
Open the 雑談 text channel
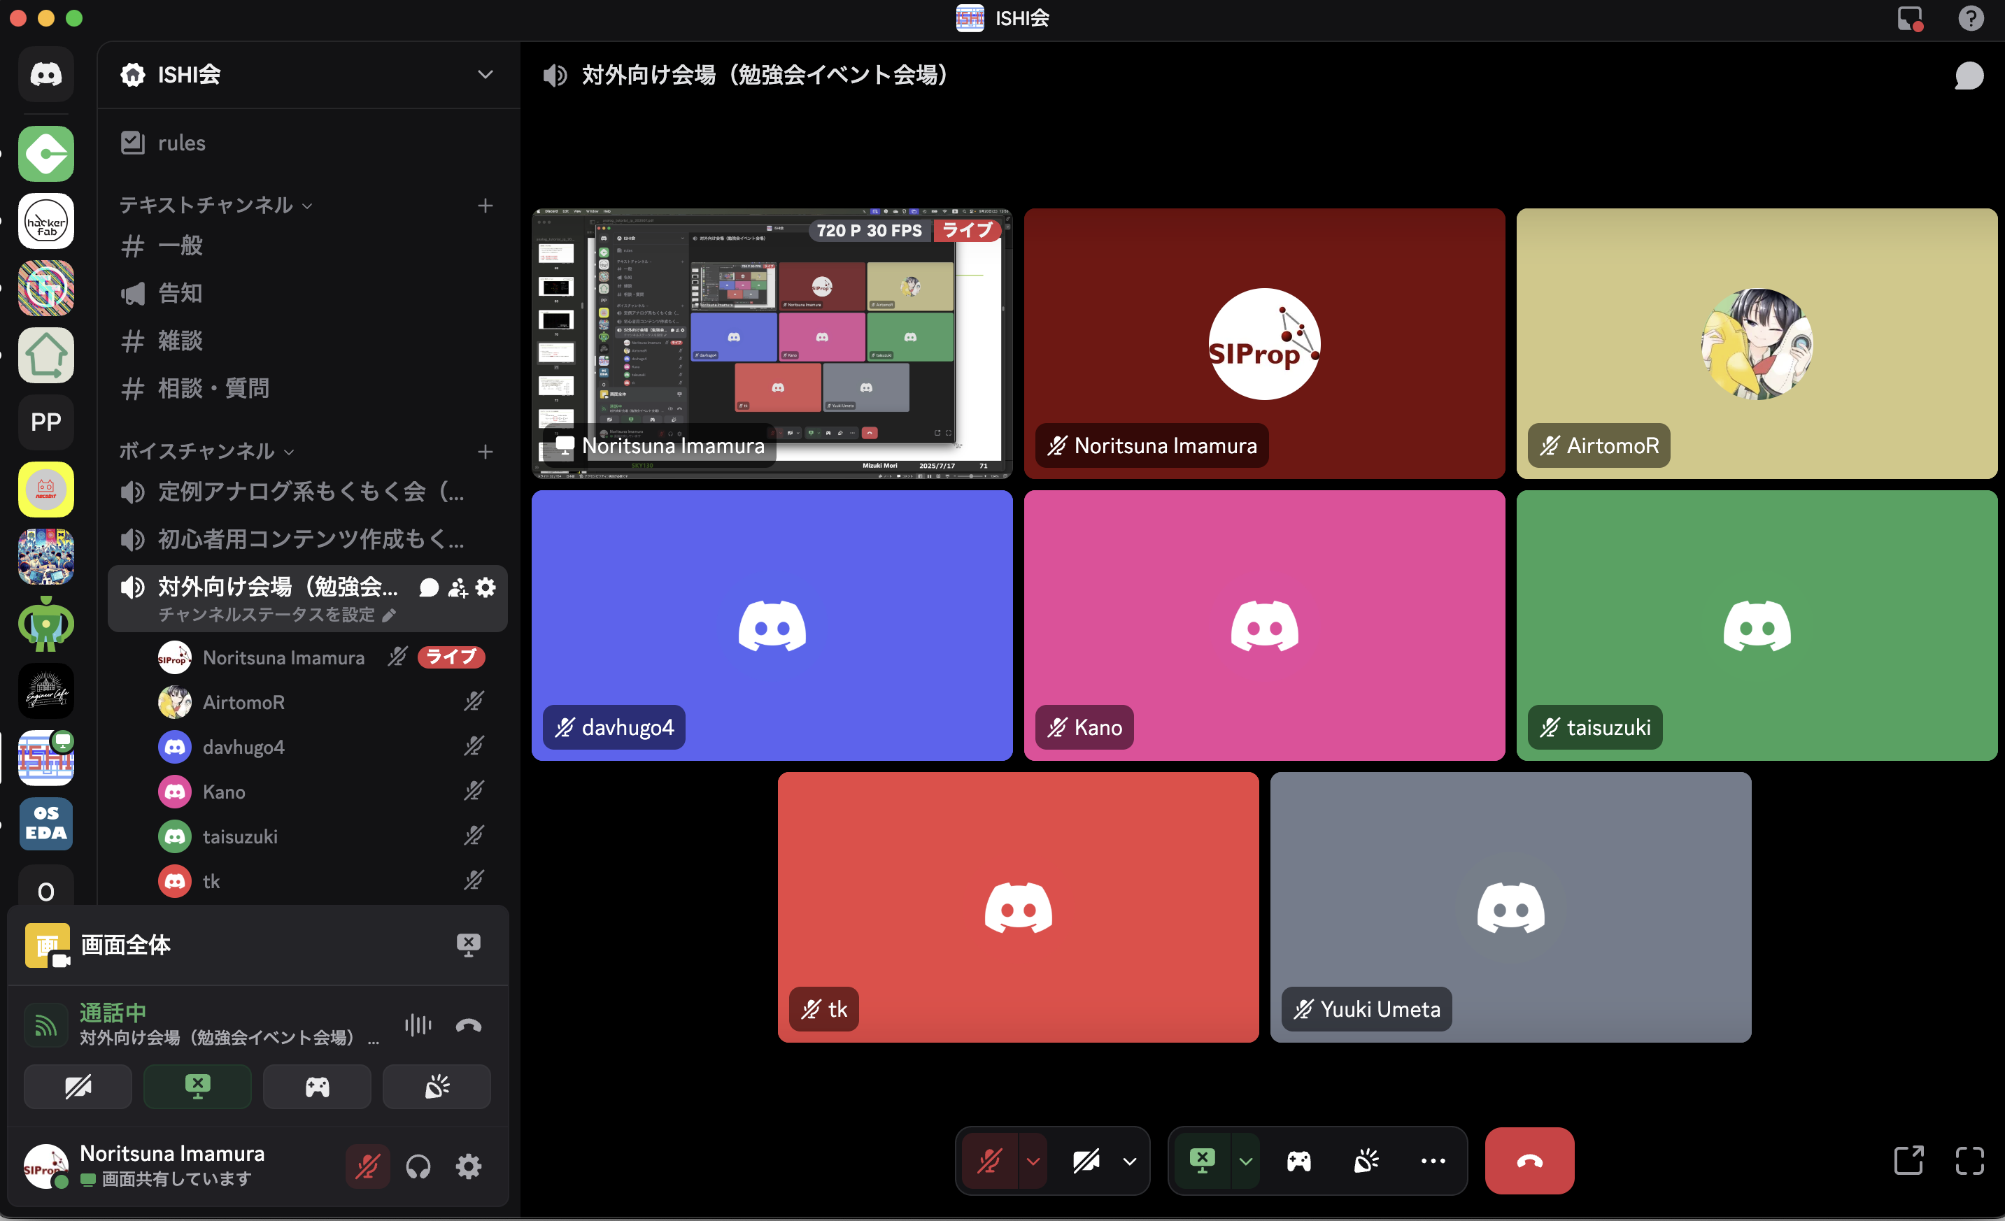click(x=308, y=341)
